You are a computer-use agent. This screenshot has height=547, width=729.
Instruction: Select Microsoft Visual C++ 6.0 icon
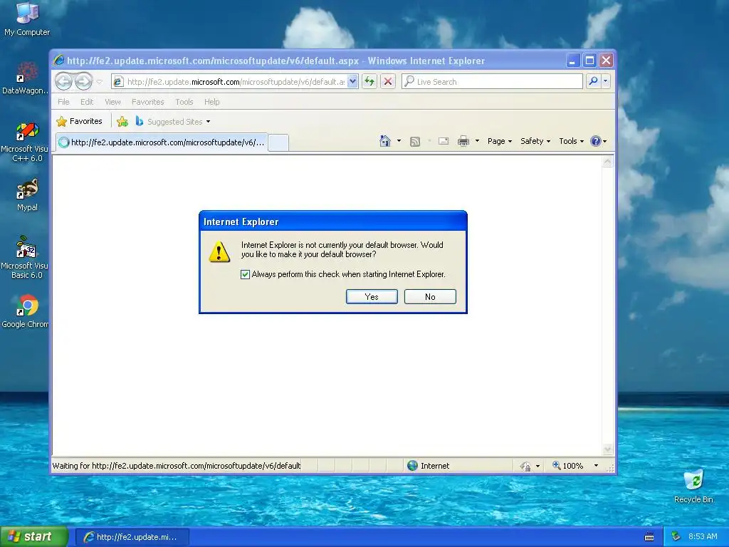tap(26, 142)
